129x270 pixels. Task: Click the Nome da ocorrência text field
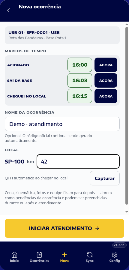click(62, 124)
